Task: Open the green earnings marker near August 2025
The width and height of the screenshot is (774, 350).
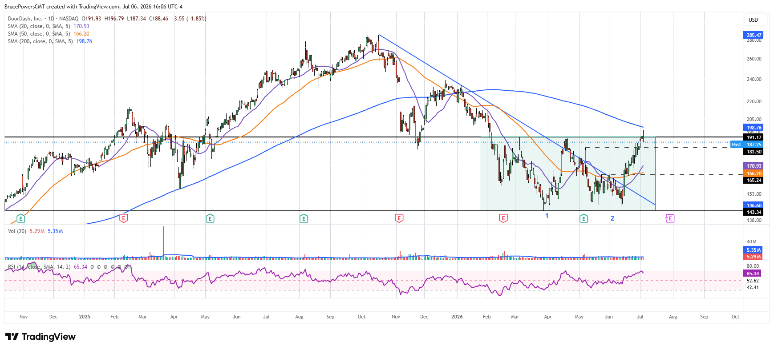Action: click(304, 218)
